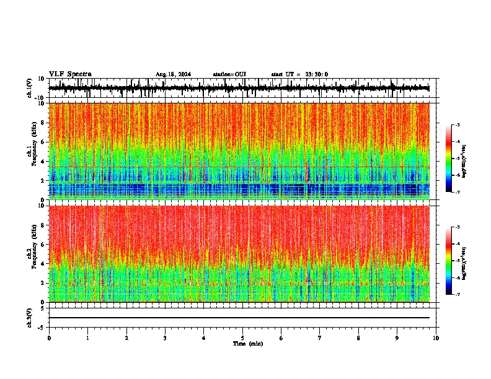This screenshot has height=379, width=491.
Task: Click the log(PSD) label beside ch.1 color bar
Action: click(464, 161)
